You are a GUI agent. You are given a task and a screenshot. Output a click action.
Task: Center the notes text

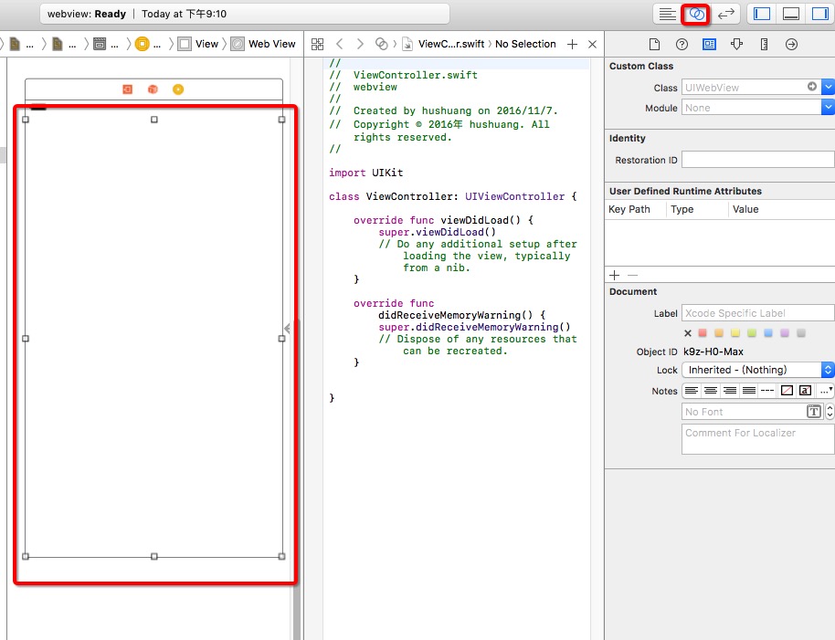tap(711, 391)
